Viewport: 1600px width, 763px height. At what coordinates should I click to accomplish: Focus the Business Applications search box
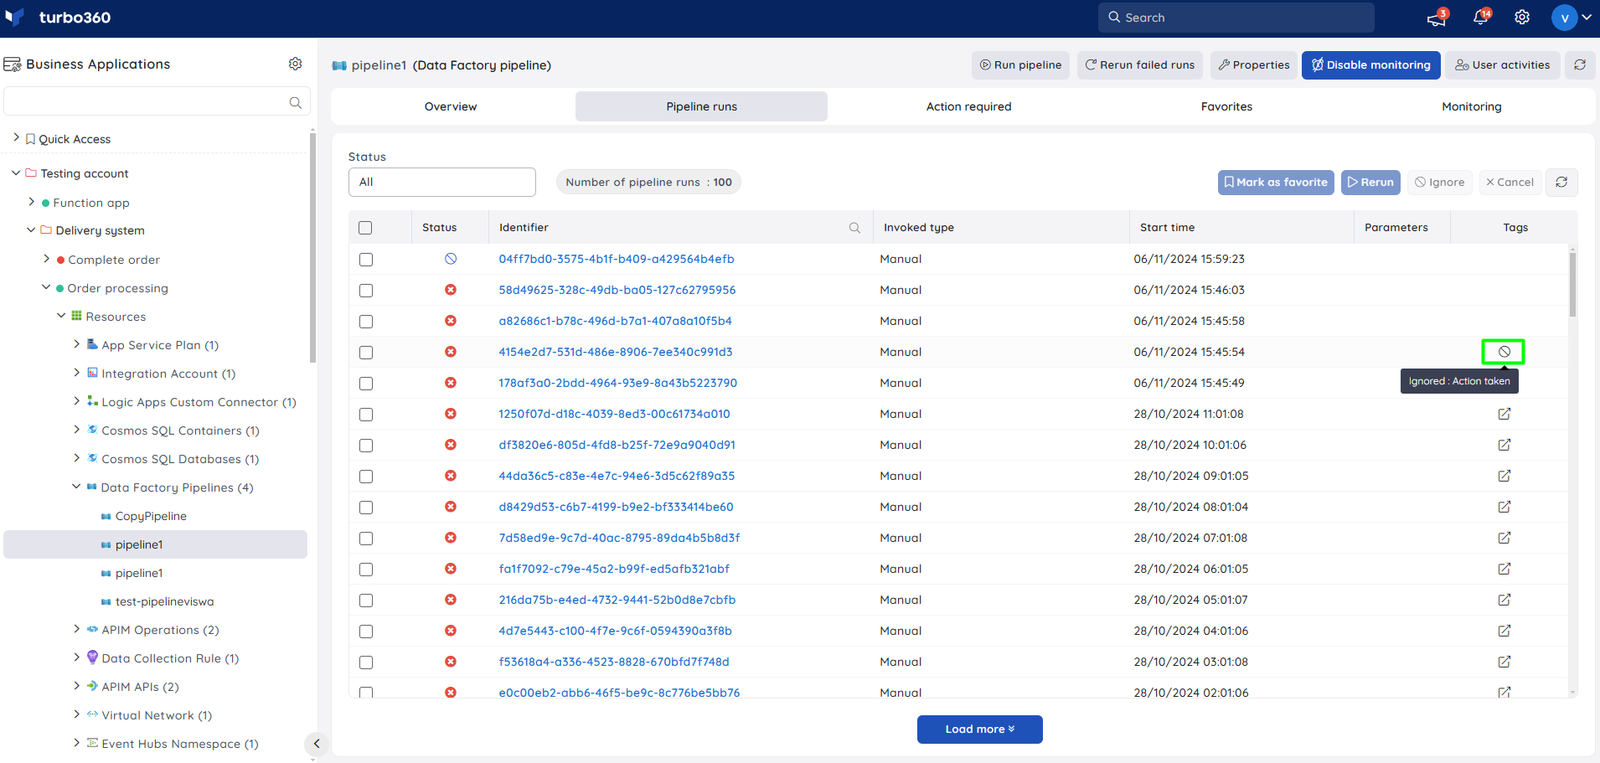click(157, 102)
